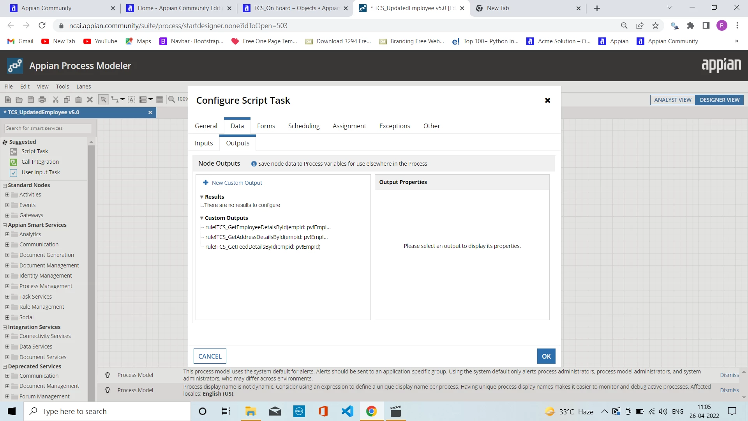Image resolution: width=748 pixels, height=421 pixels.
Task: Open Visual Studio Code from taskbar
Action: coord(347,411)
